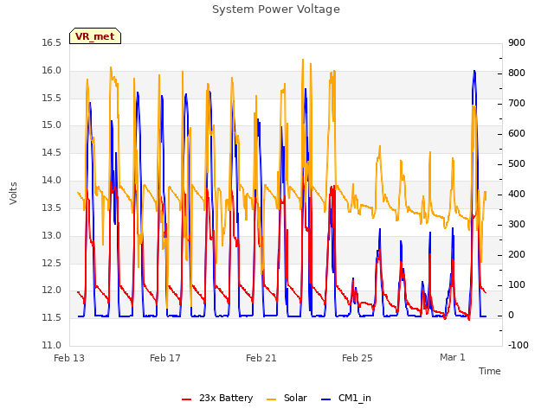Click the 15.5 left axis value
This screenshot has height=415, width=554.
tap(52, 98)
